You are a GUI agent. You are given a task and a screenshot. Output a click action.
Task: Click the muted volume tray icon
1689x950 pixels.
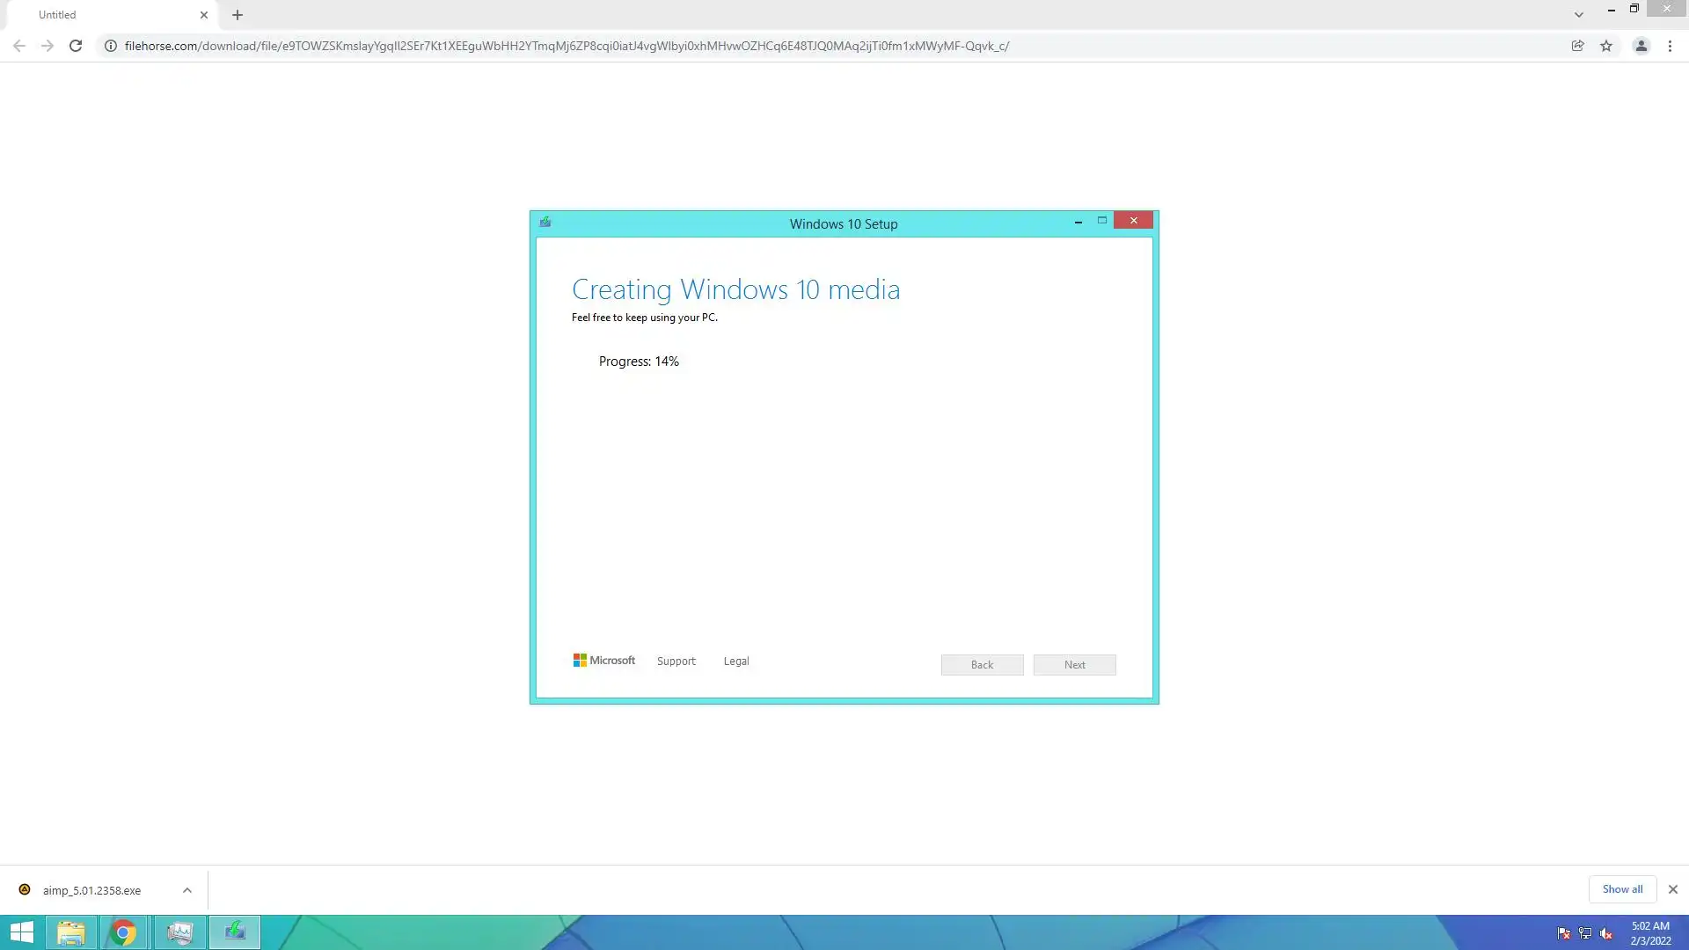click(x=1606, y=933)
